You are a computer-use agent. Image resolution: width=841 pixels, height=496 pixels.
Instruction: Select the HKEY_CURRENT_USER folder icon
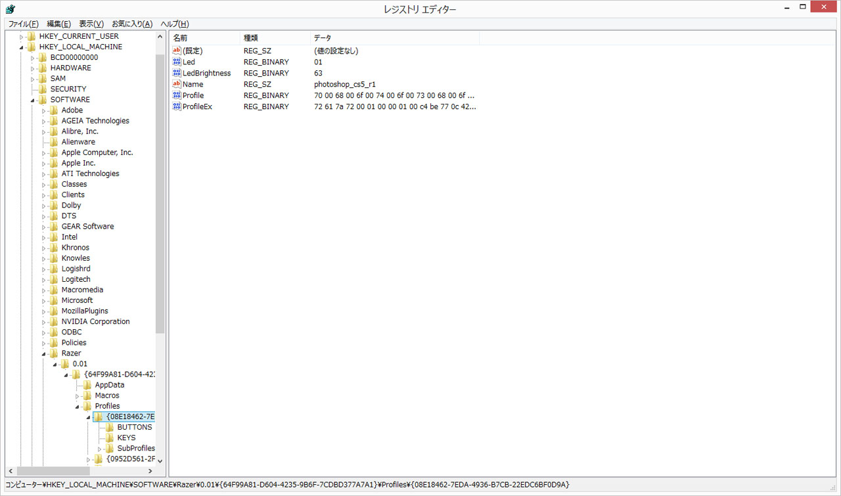[32, 36]
